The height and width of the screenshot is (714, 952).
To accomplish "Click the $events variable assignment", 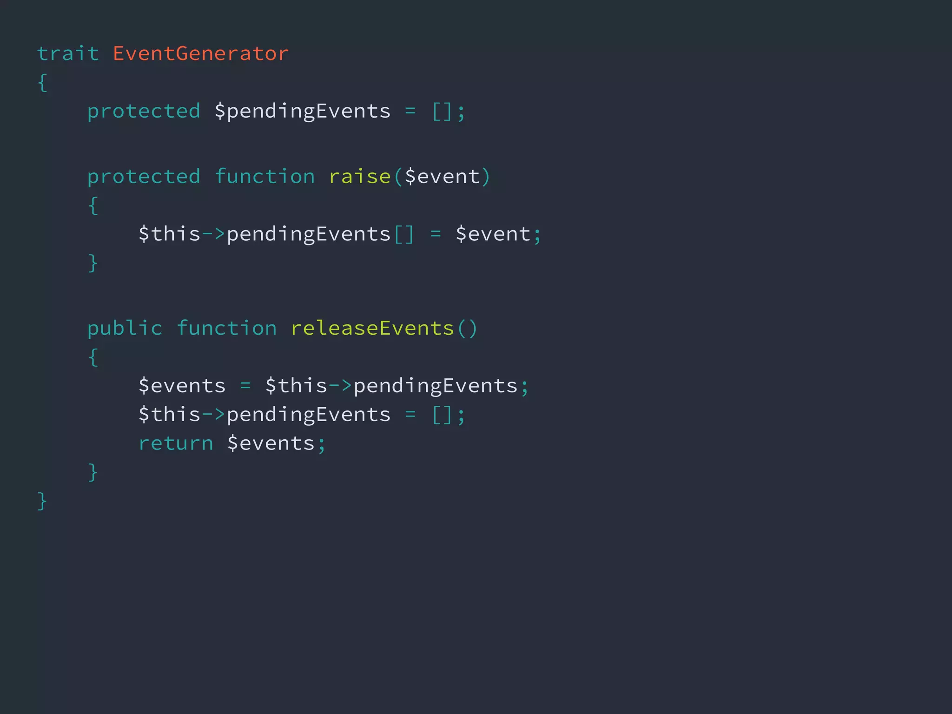I will pos(182,386).
